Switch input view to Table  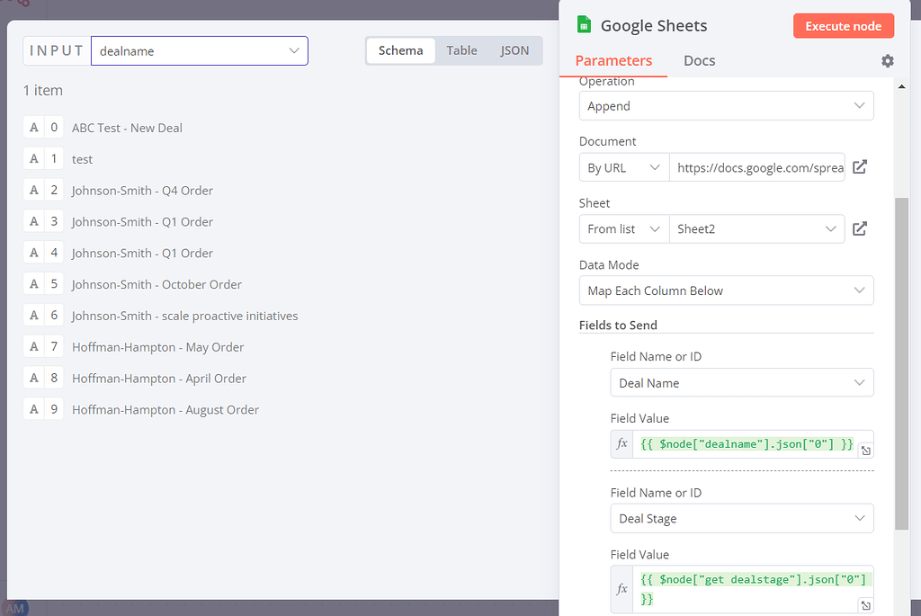click(461, 50)
